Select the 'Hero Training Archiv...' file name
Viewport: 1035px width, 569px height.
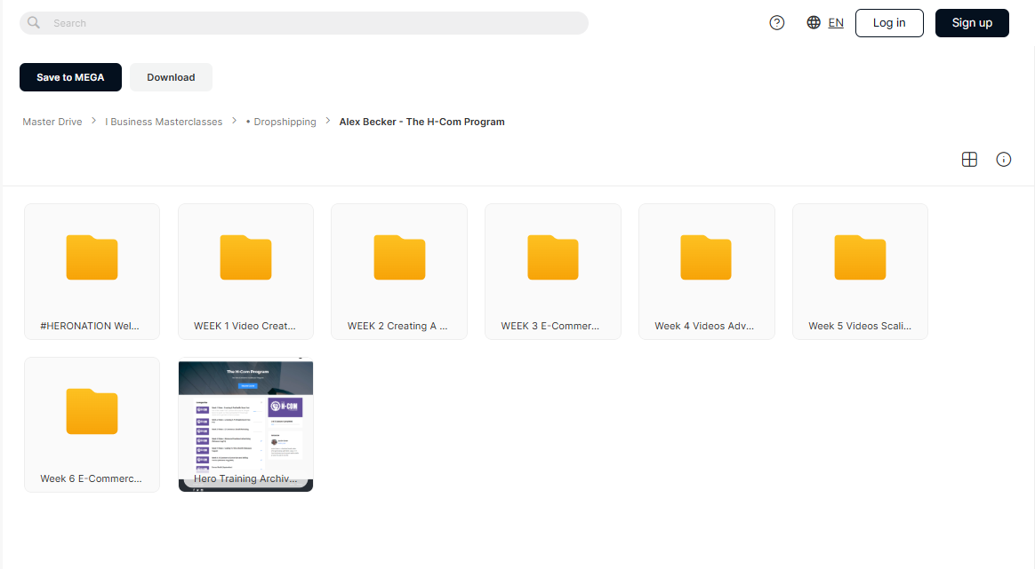[x=245, y=478]
